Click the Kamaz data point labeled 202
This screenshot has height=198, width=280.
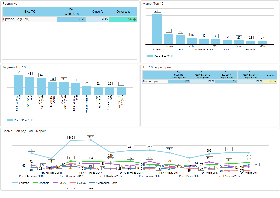pos(209,154)
